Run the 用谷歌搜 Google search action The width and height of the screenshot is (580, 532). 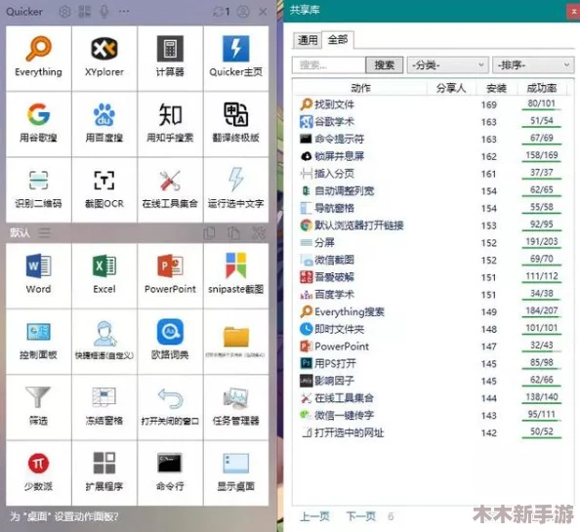point(38,124)
